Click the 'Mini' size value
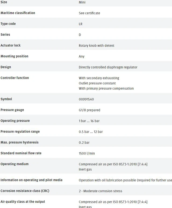This screenshot has height=208, width=172. click(82, 2)
